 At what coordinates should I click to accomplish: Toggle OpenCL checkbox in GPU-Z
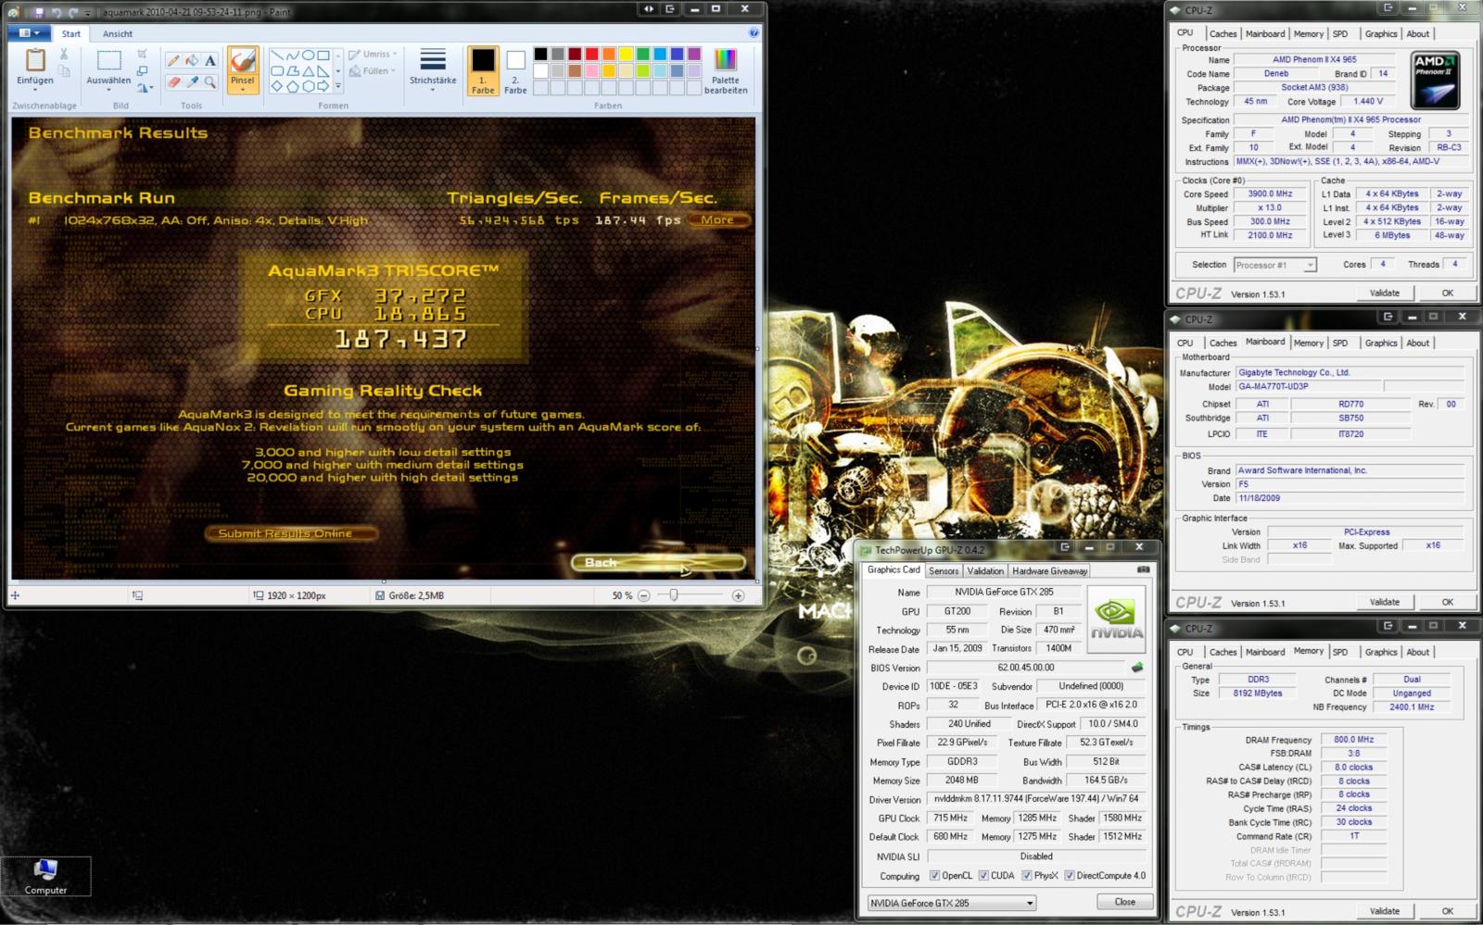[x=934, y=875]
